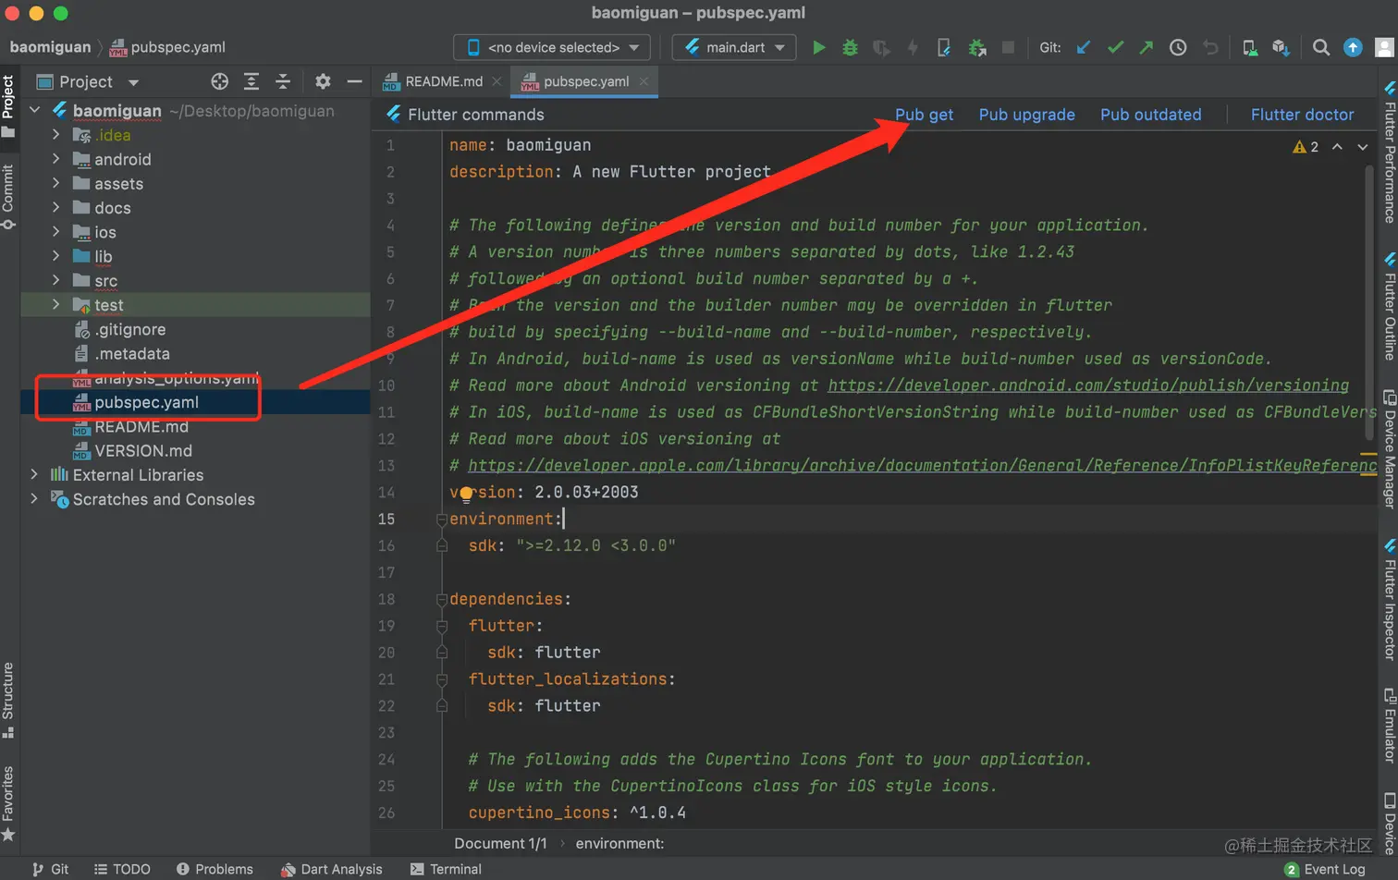Image resolution: width=1398 pixels, height=880 pixels.
Task: Click the locate-file target icon in Project panel
Action: click(x=219, y=81)
